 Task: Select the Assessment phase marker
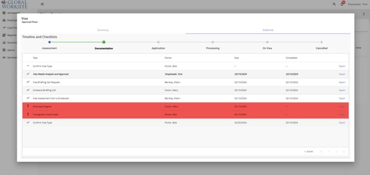49,42
